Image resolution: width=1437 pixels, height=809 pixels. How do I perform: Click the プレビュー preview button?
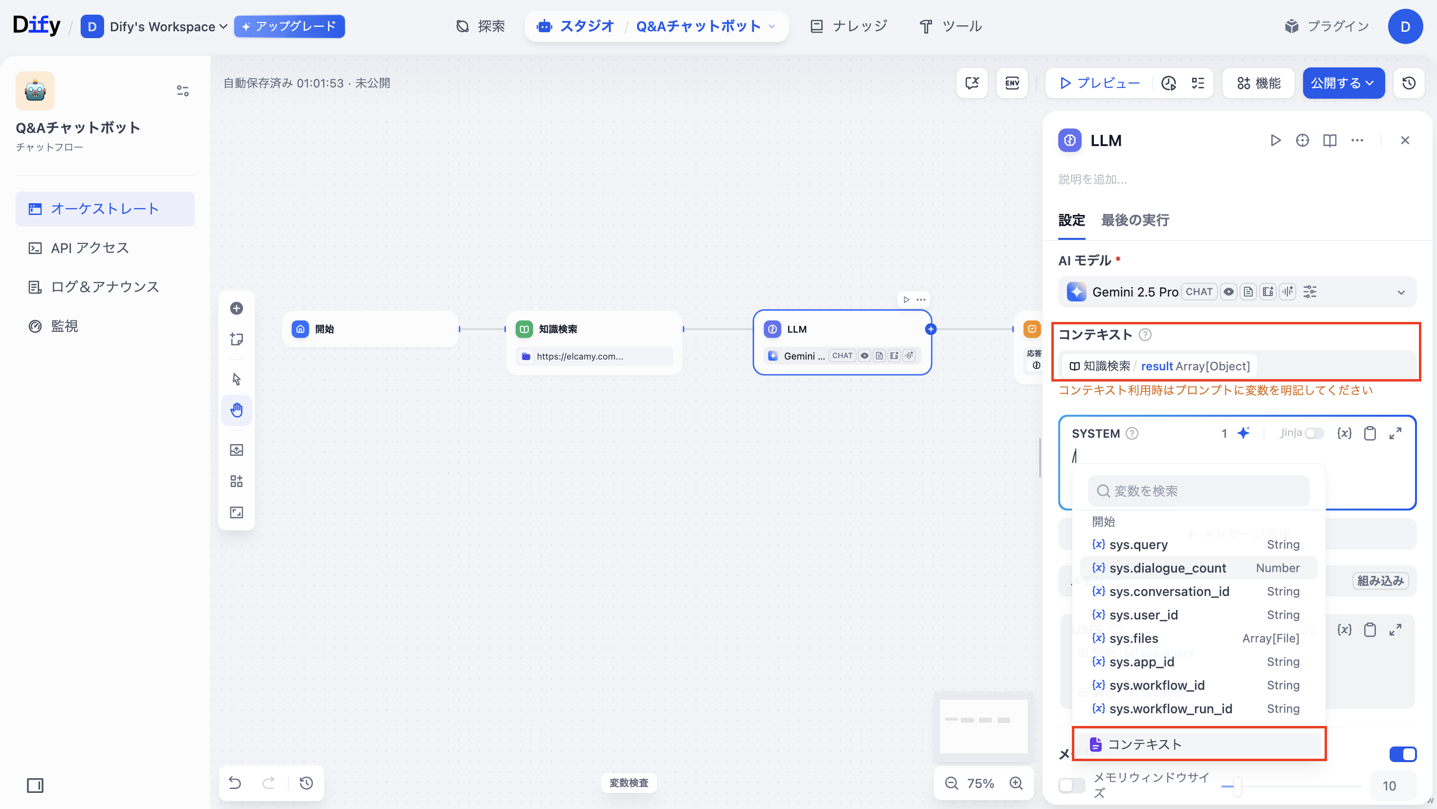[1099, 83]
